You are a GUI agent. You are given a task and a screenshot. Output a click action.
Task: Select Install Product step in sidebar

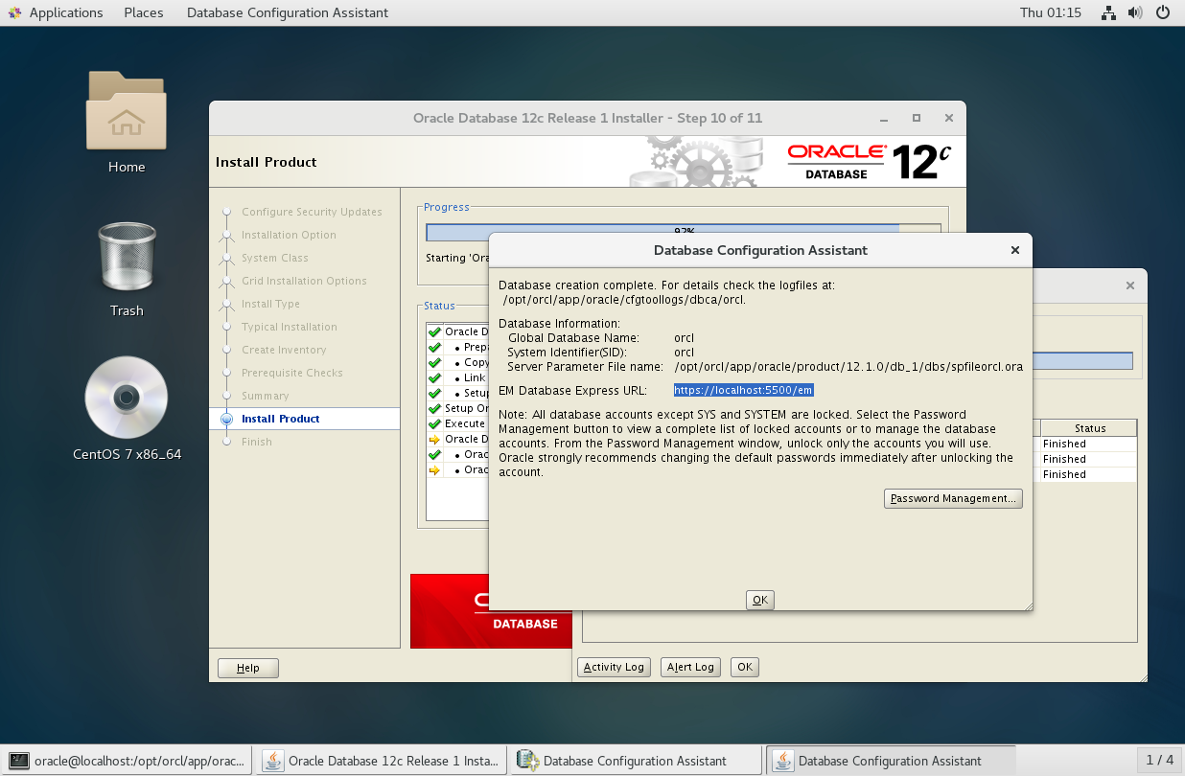(281, 419)
